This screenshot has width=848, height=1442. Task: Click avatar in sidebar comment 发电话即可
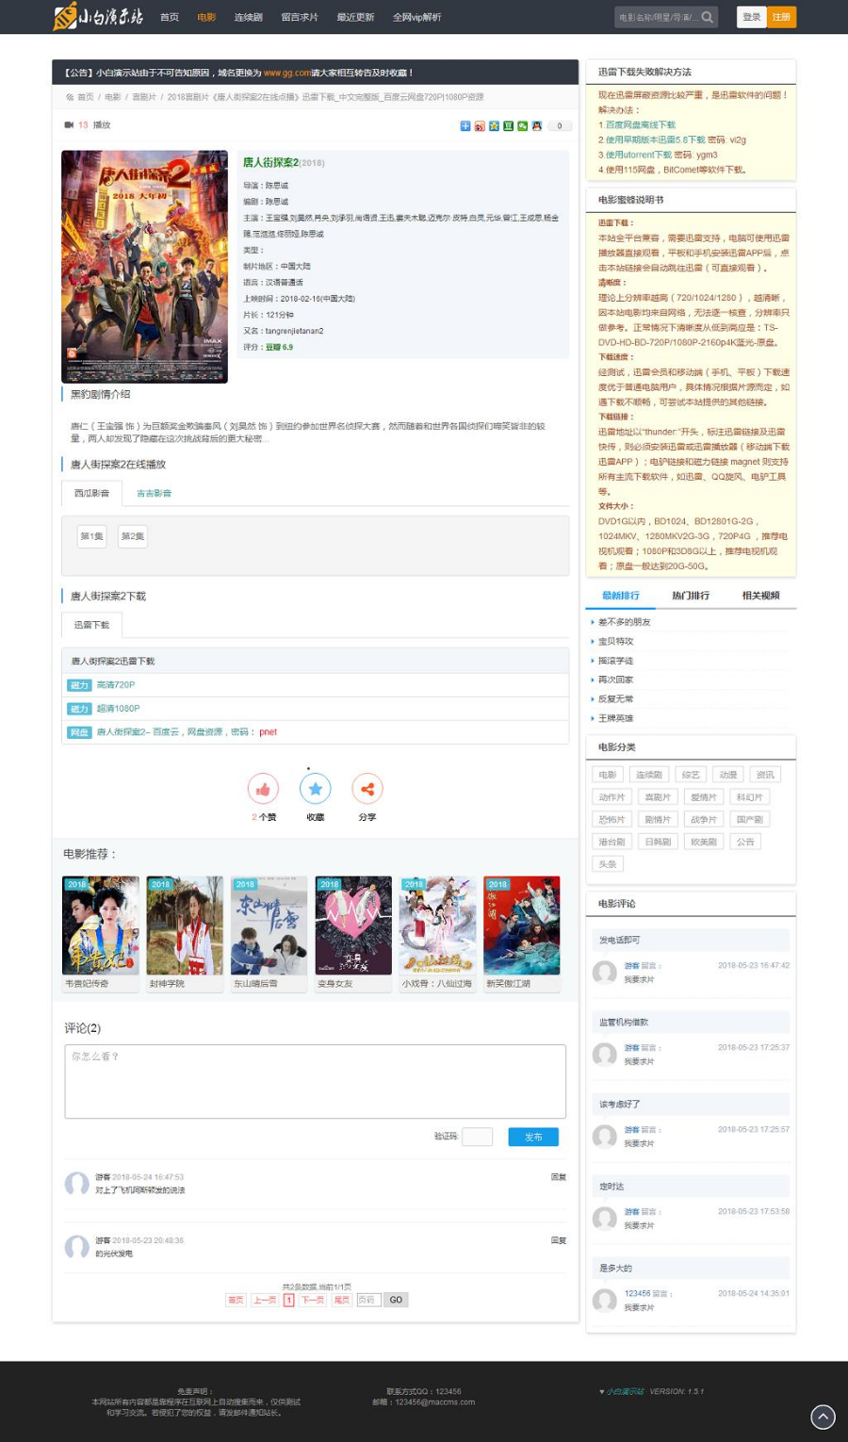(604, 973)
